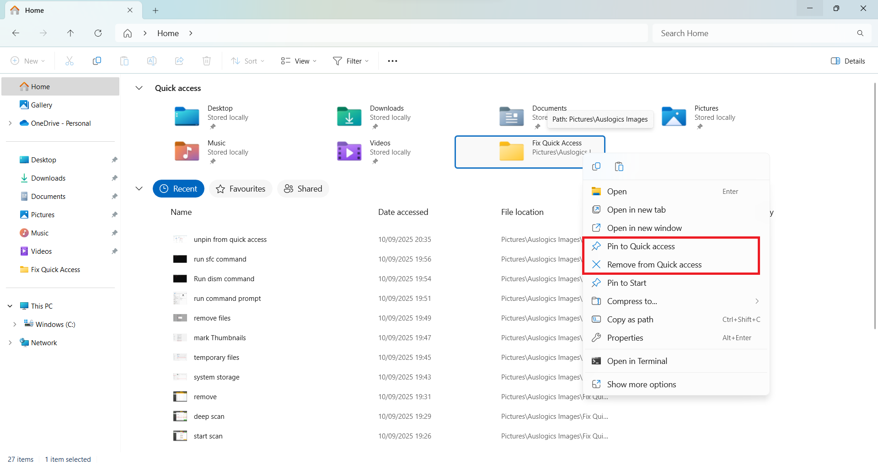Select the Recent filter pill
The image size is (878, 465).
tap(178, 188)
